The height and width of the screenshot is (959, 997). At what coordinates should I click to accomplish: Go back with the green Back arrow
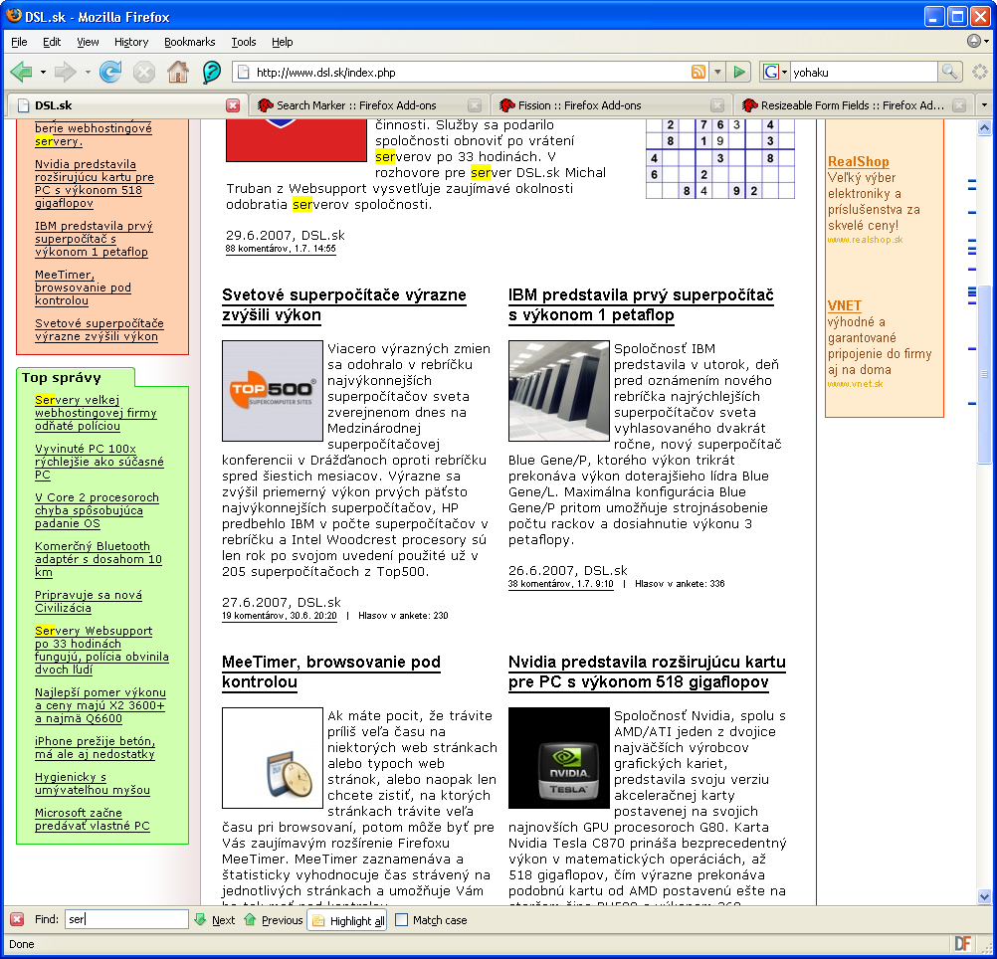coord(22,72)
